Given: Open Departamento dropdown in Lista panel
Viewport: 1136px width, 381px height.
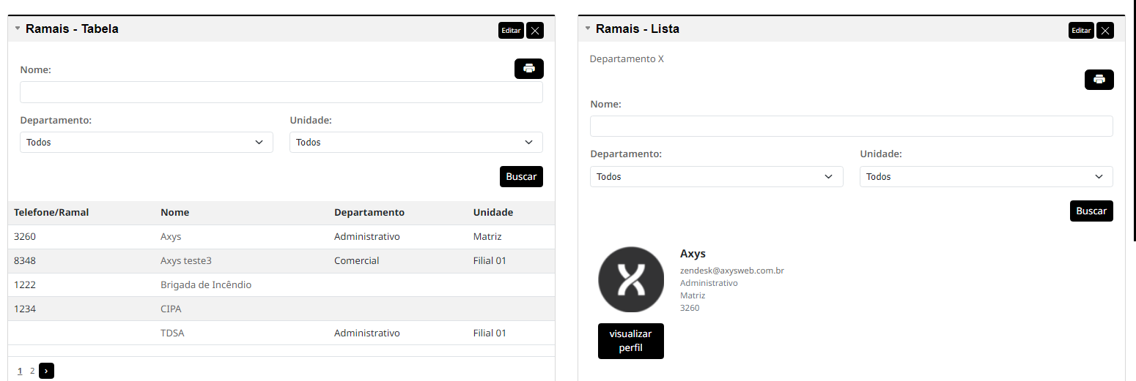Looking at the screenshot, I should tap(717, 176).
